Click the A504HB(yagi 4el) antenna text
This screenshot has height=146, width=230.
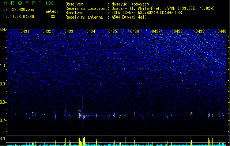(x=129, y=17)
